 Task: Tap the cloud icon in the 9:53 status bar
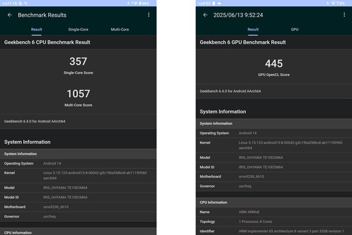[220, 3]
